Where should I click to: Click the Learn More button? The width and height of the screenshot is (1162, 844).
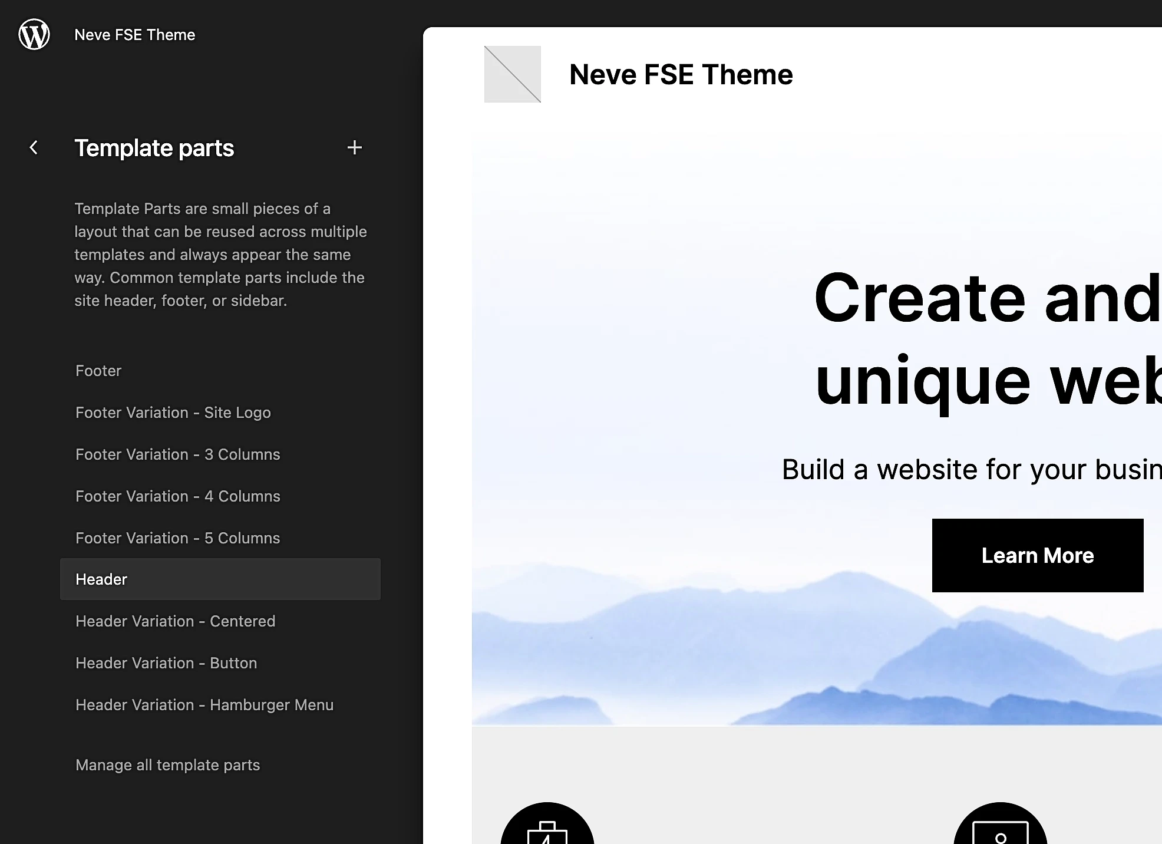point(1038,555)
